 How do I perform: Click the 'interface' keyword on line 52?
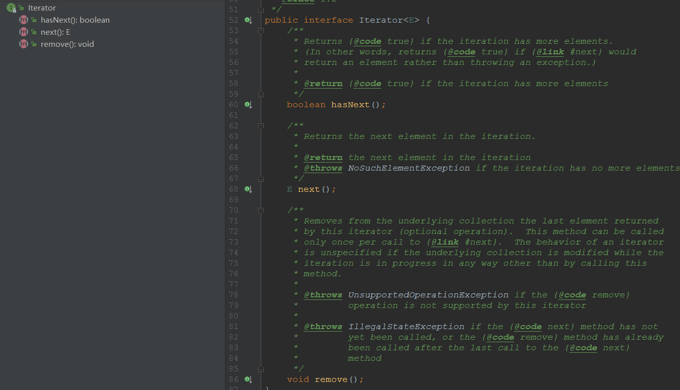[329, 20]
